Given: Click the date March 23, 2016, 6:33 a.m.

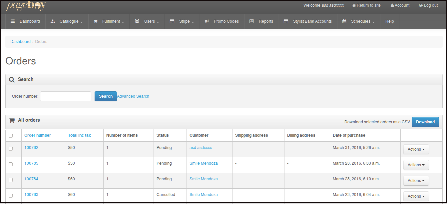Looking at the screenshot, I should click(x=356, y=163).
